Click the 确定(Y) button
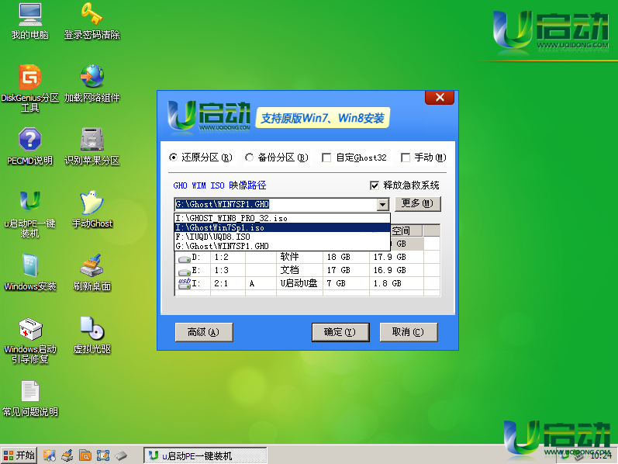Viewport: 618px width, 464px height. tap(340, 332)
